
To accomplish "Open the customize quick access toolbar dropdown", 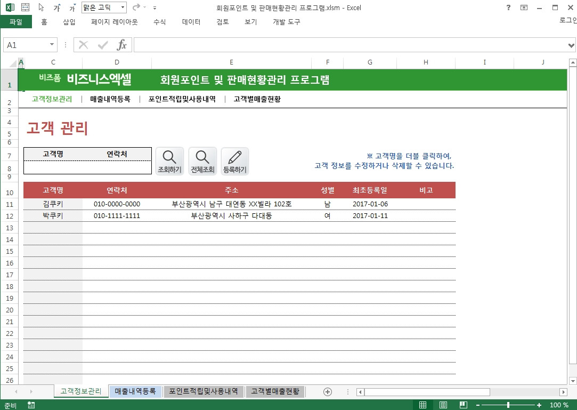I will pos(155,8).
